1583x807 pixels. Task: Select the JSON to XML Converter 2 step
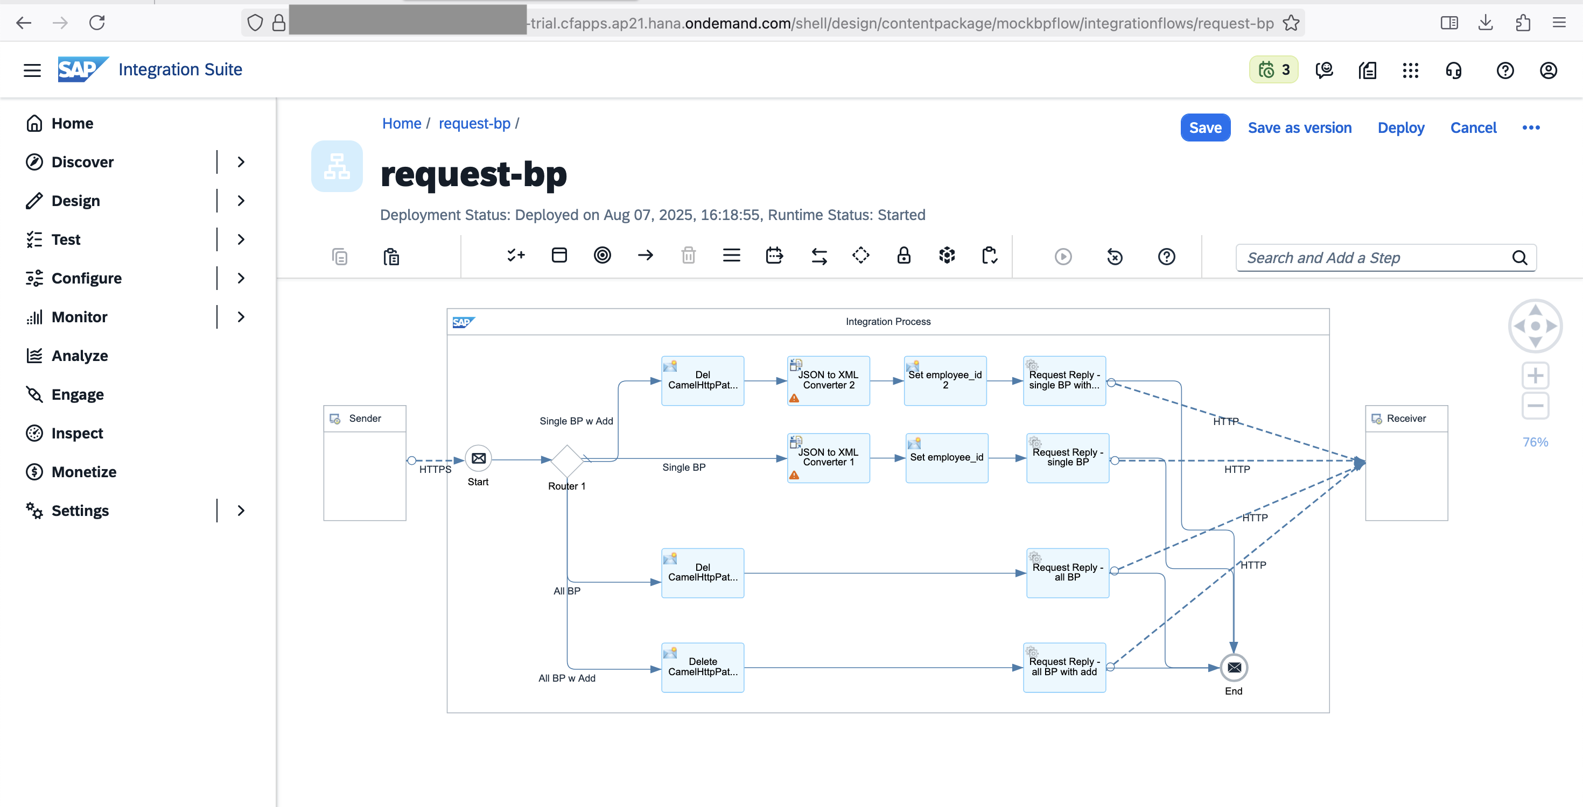pos(828,381)
